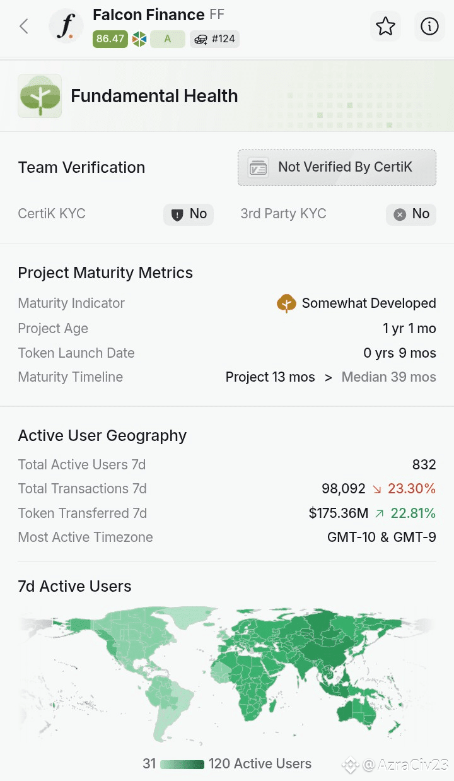
Task: Tap the CertiK KYC No shield badge
Action: [x=189, y=214]
